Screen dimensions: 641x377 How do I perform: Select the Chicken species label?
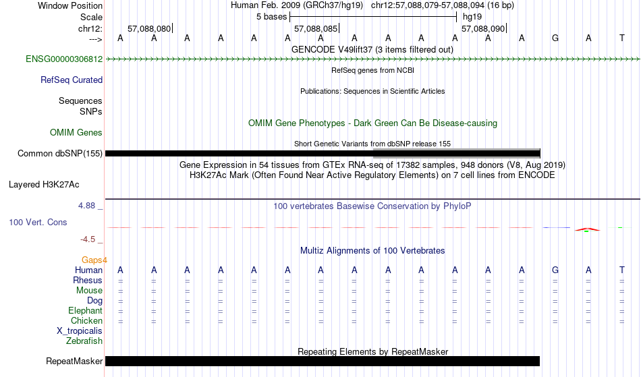coord(86,321)
